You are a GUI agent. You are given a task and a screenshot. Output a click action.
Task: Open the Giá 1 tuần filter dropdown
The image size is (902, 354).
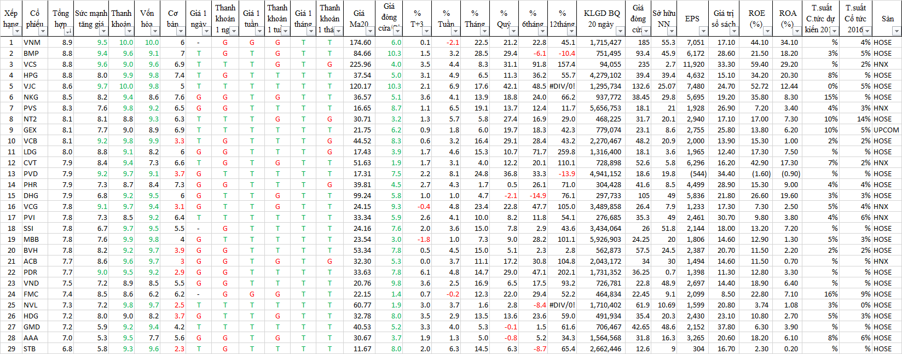point(259,31)
